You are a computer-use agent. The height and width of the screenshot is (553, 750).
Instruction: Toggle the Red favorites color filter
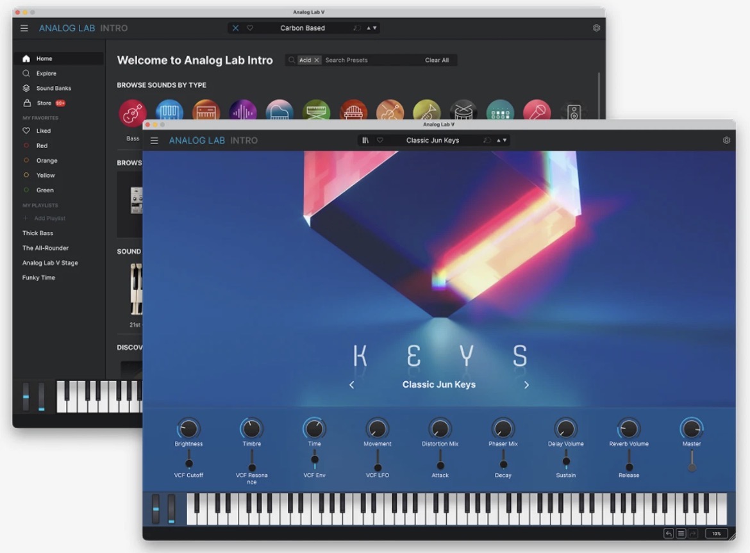coord(42,145)
